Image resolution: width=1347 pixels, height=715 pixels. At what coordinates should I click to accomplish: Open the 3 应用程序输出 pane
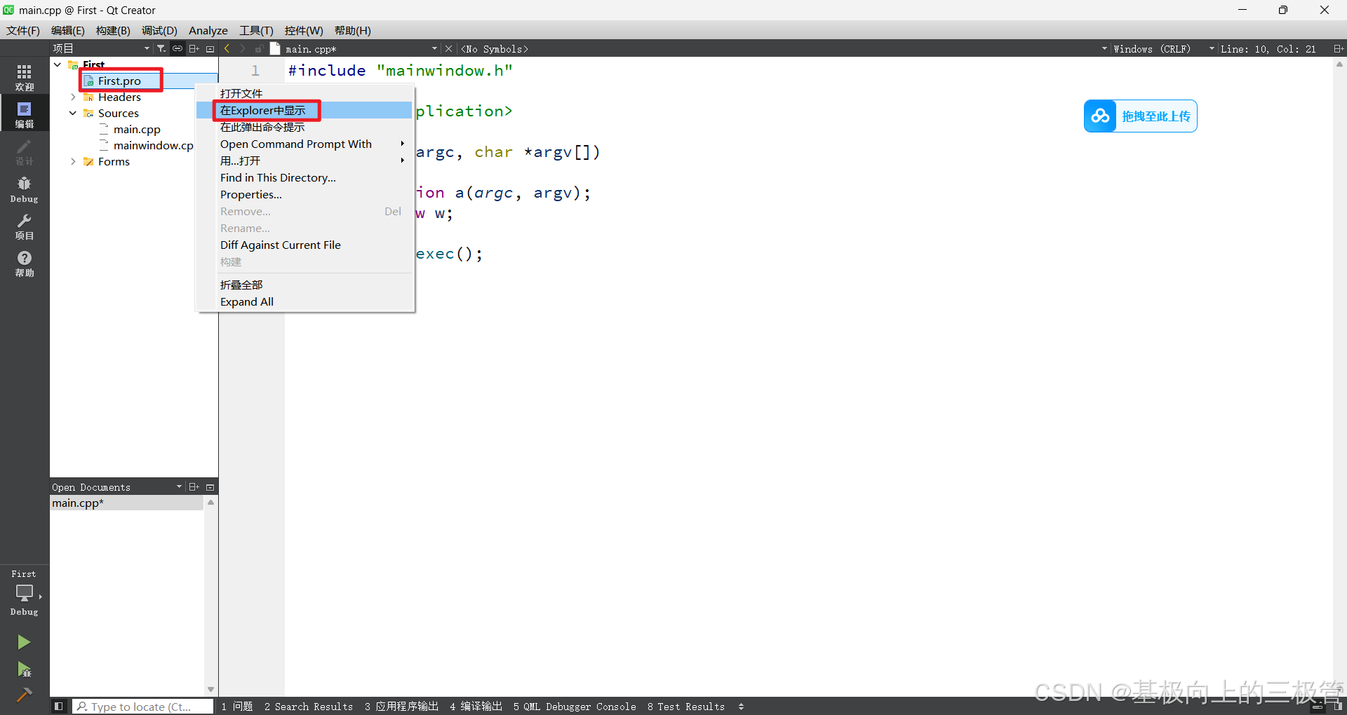[x=401, y=706]
